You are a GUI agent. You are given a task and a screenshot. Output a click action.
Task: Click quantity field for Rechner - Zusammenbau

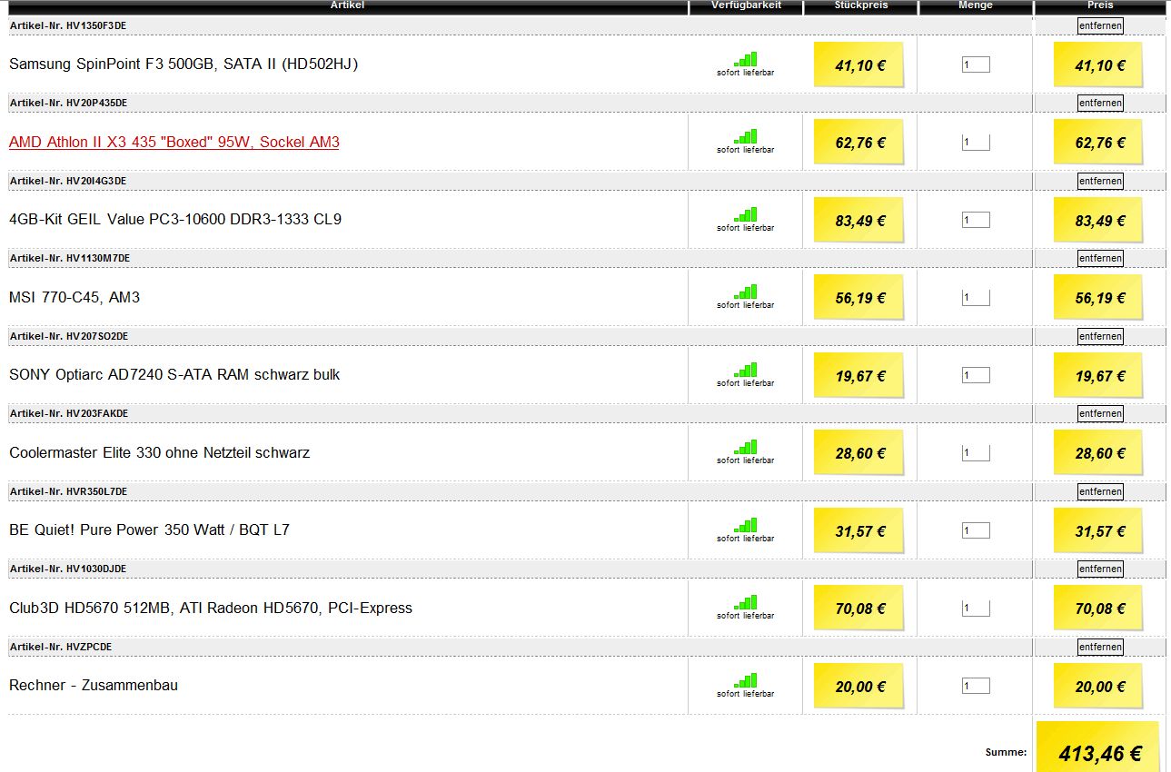[x=976, y=686]
